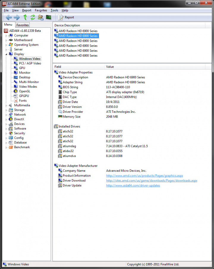Expand the Motherboard tree node
This screenshot has height=269, width=214.
(6, 40)
